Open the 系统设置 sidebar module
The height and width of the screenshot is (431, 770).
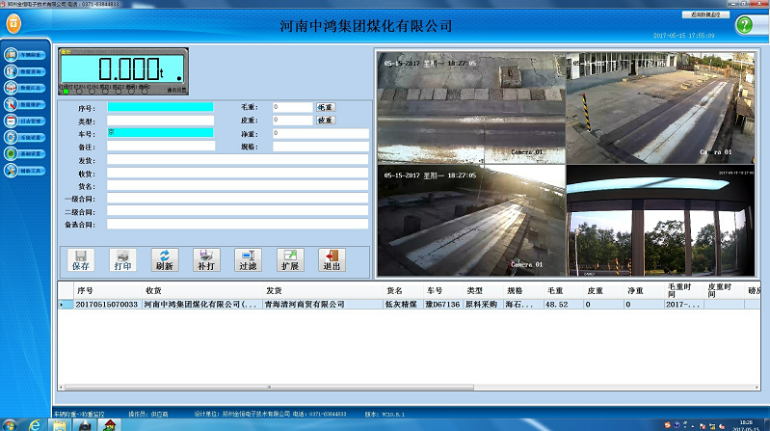pos(27,138)
